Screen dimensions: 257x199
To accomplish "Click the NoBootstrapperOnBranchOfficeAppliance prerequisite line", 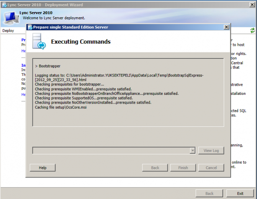I will pos(107,94).
